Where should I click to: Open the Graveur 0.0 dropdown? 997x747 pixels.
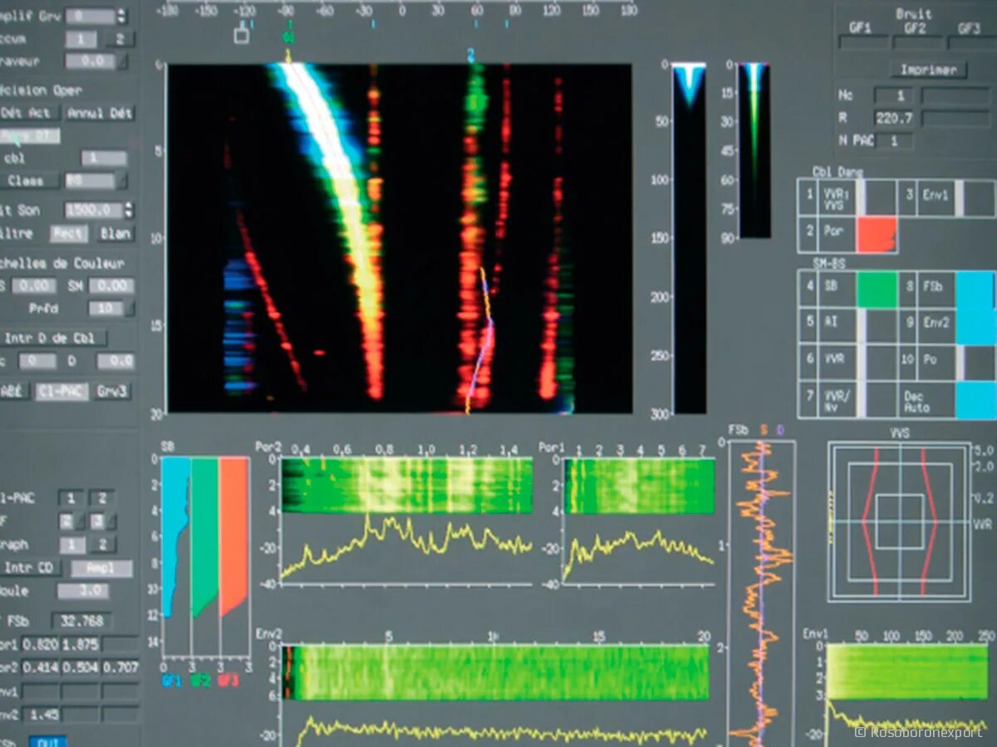point(96,61)
